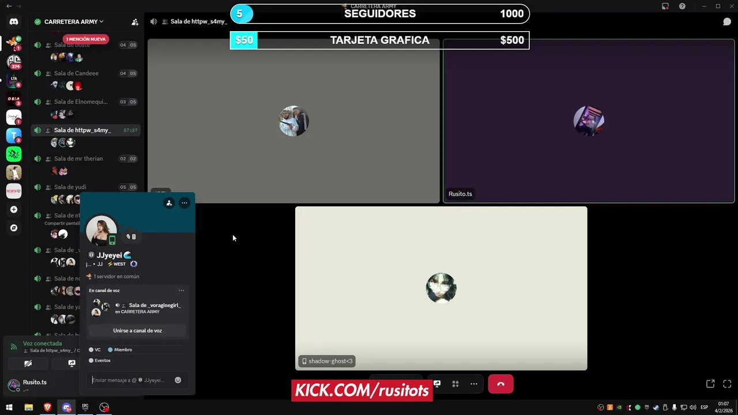Click the Rusito.ts video tile
This screenshot has height=415, width=738.
(589, 121)
